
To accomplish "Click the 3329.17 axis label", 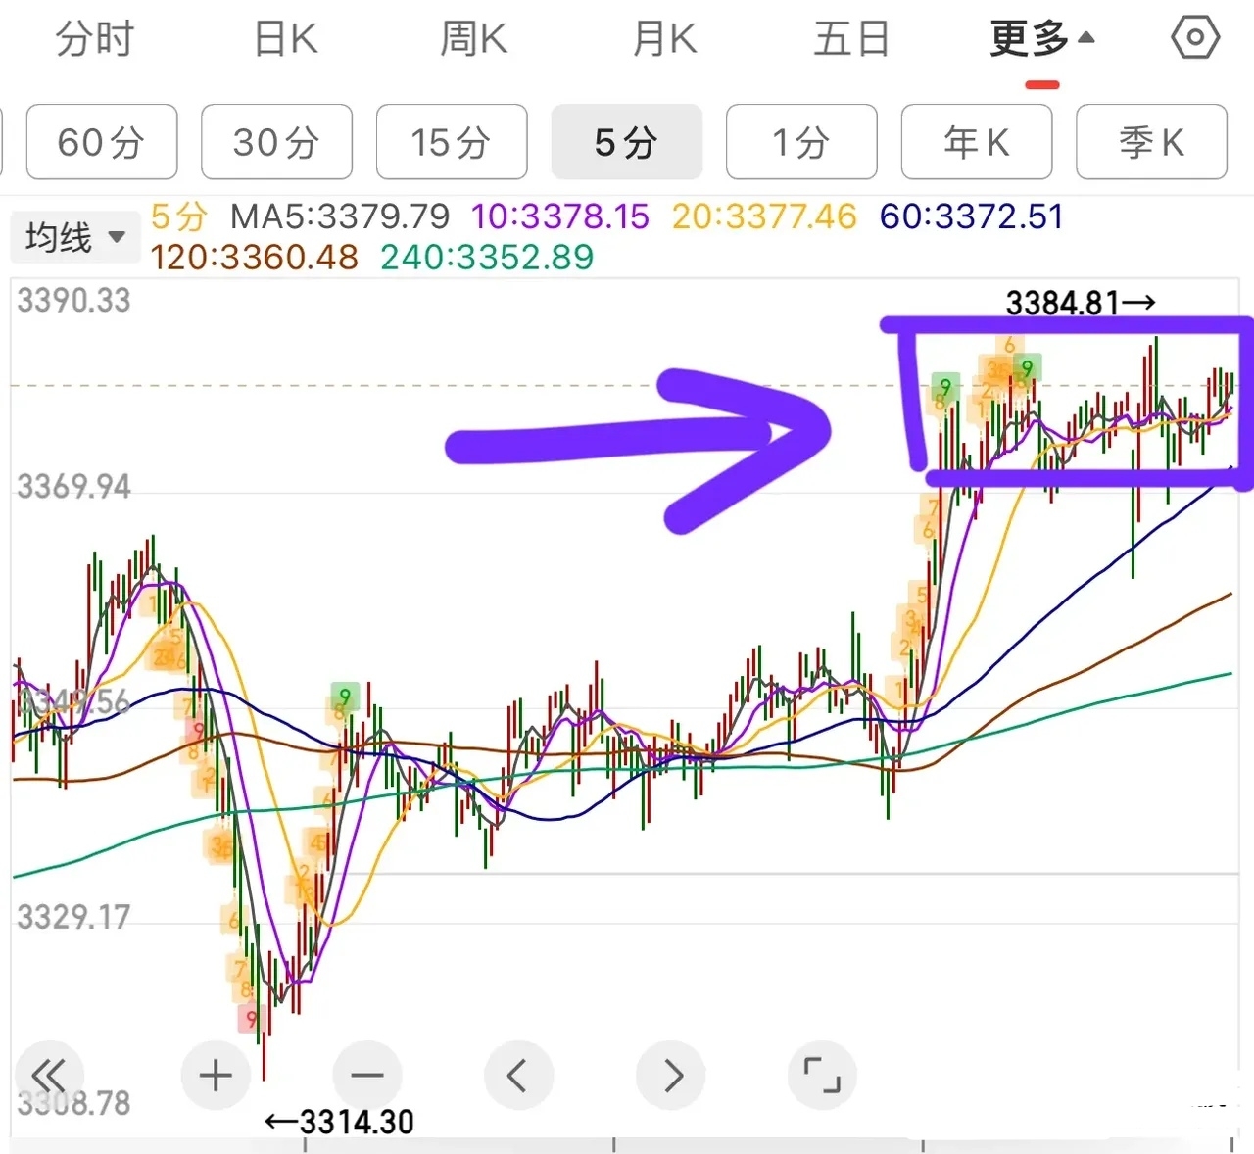I will [73, 917].
